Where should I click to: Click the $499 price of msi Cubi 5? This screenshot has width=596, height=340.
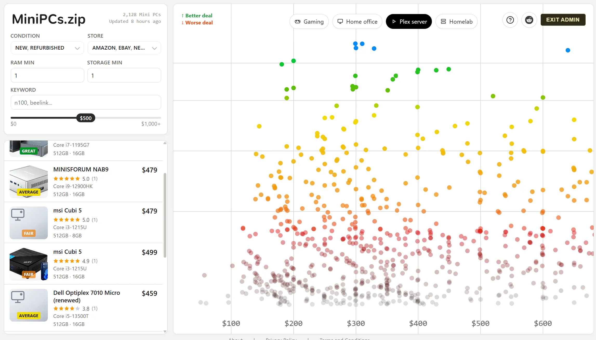point(149,252)
